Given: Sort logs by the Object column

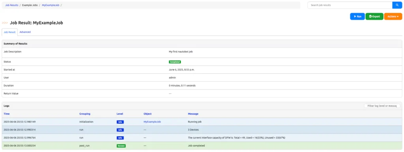Looking at the screenshot, I should pyautogui.click(x=148, y=114).
